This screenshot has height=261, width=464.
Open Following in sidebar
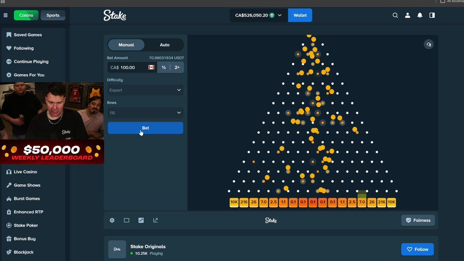pyautogui.click(x=33, y=48)
